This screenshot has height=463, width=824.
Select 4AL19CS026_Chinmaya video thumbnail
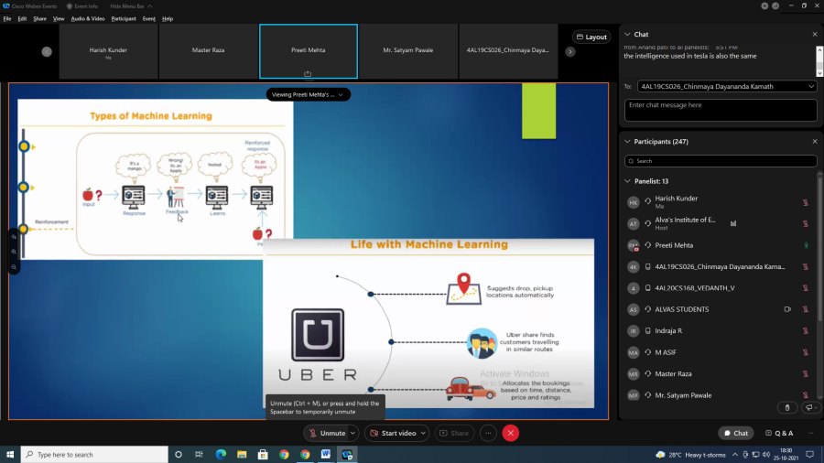(x=508, y=51)
